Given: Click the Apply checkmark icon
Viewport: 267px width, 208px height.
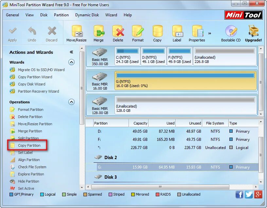Looking at the screenshot, I should click(12, 31).
